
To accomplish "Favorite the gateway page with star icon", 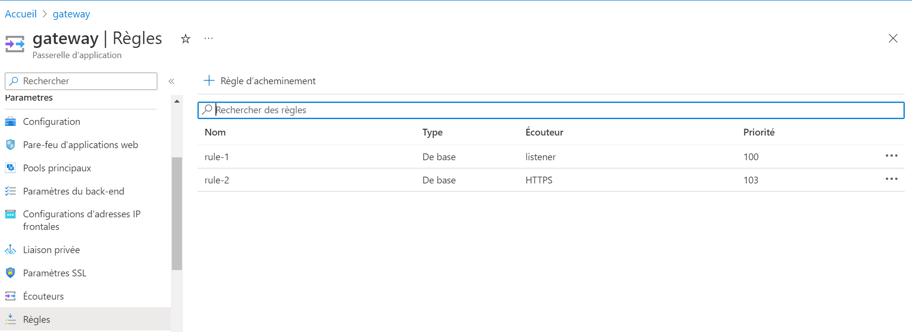I will [185, 39].
